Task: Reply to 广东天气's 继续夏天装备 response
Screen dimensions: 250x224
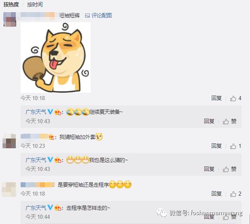Action: 209,121
